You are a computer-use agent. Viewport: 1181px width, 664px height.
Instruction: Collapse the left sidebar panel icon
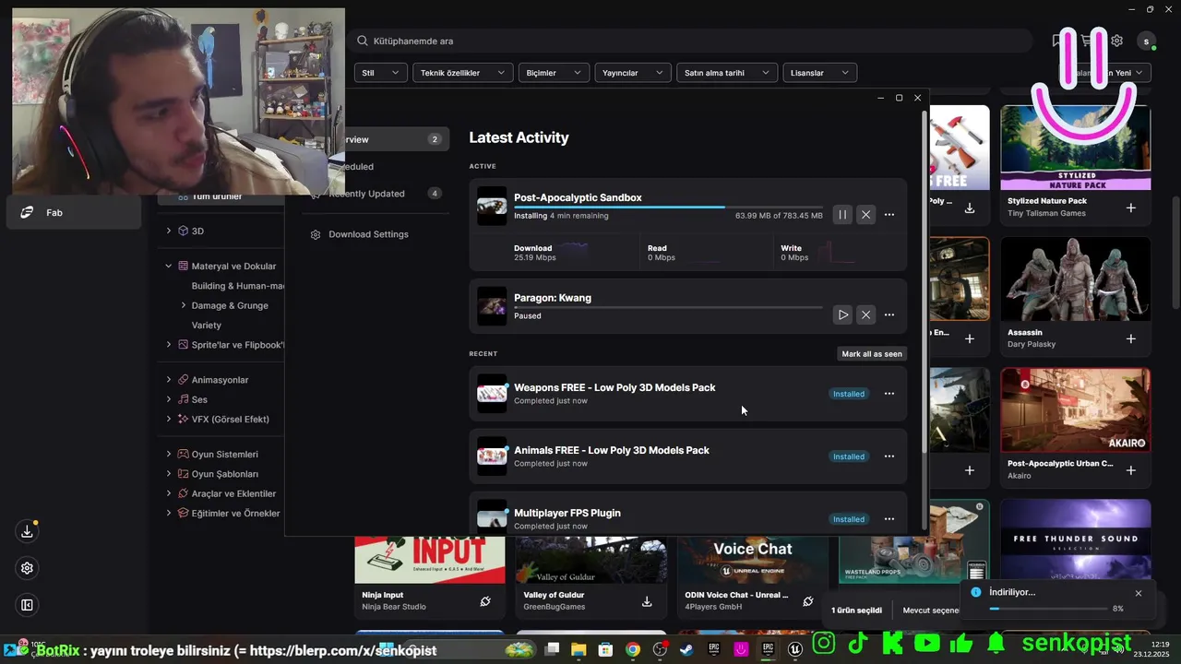(27, 605)
